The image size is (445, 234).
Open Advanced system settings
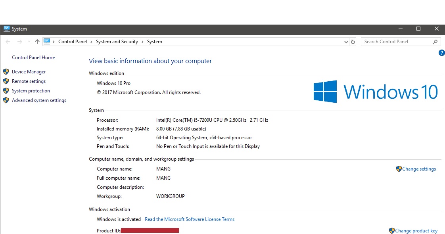pyautogui.click(x=39, y=100)
